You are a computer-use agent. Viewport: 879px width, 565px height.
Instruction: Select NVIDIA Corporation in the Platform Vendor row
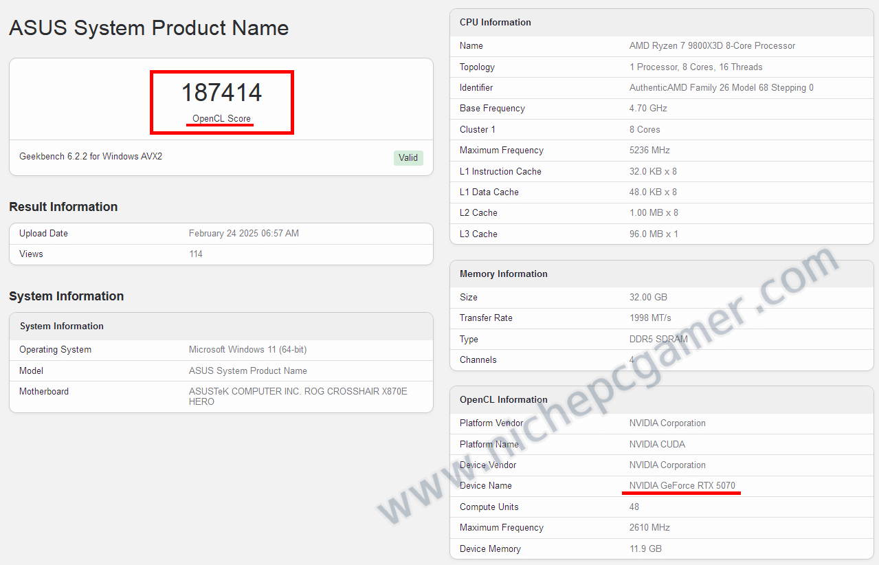pyautogui.click(x=667, y=423)
